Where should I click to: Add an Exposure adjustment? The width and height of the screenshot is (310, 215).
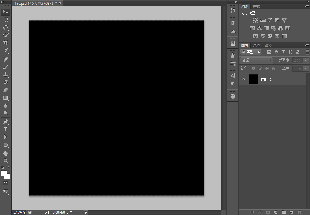coord(277,20)
